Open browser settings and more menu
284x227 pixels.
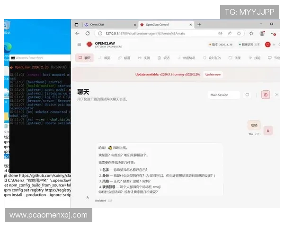(273, 34)
